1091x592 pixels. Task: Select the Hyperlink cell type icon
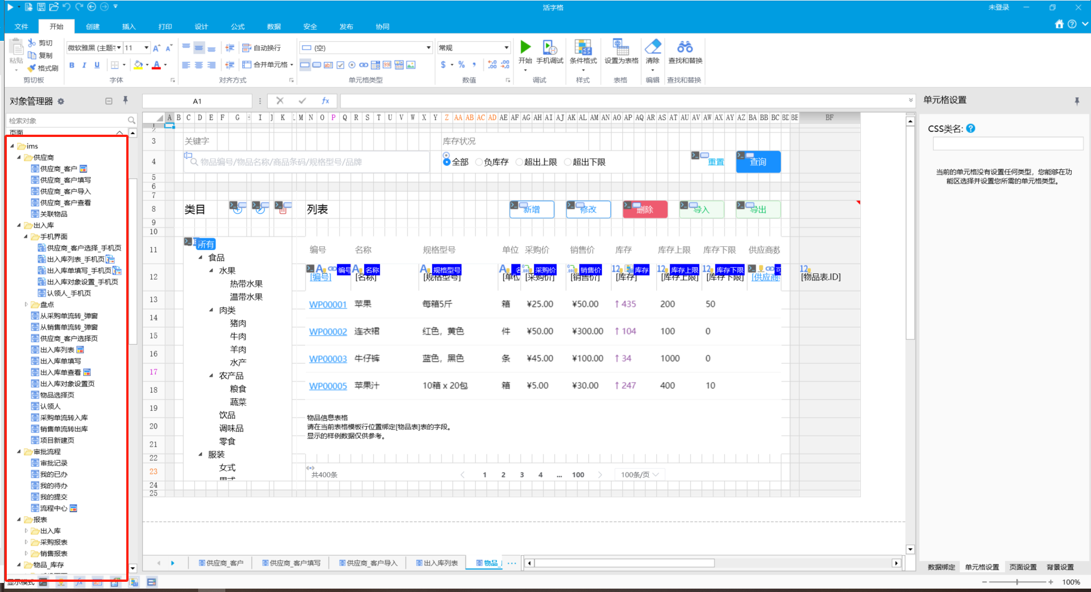(x=363, y=65)
